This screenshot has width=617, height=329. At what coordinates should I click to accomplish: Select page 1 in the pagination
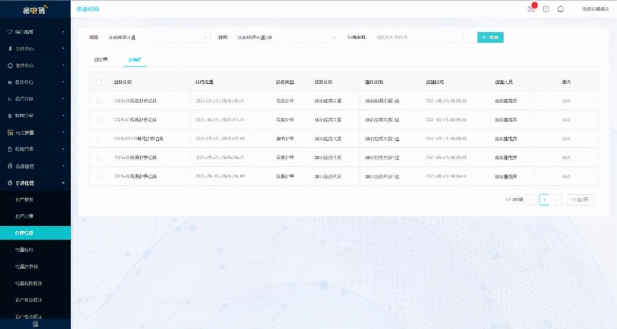(544, 200)
